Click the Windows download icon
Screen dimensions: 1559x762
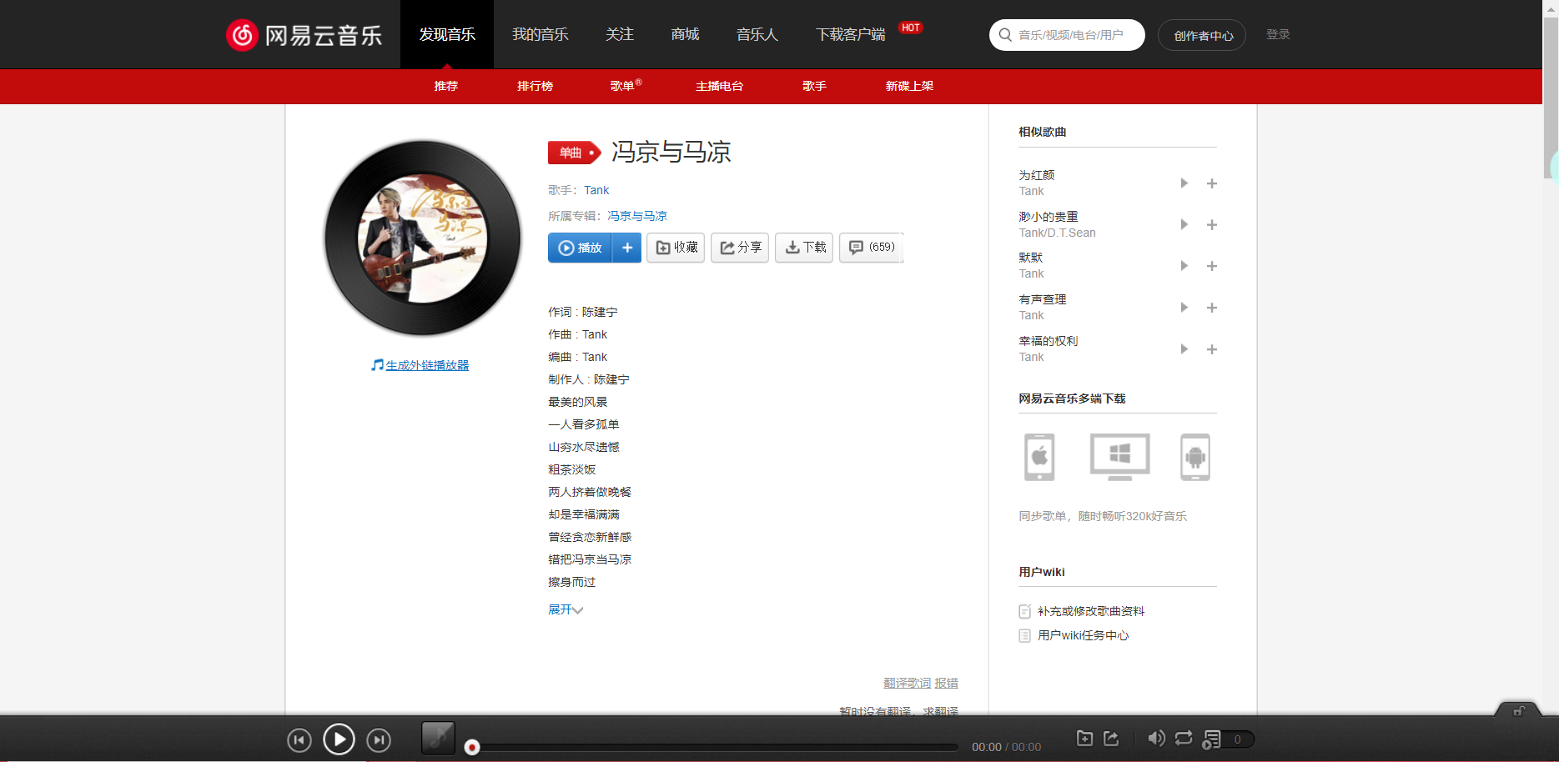1119,457
